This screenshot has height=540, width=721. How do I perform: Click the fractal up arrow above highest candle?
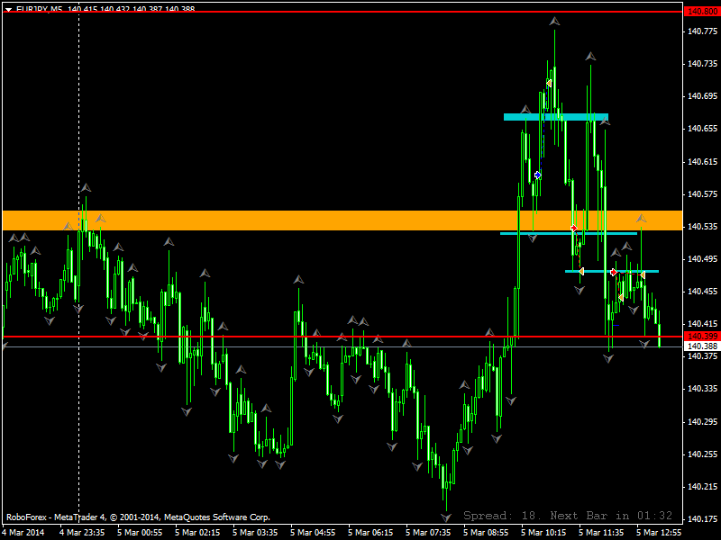click(554, 21)
